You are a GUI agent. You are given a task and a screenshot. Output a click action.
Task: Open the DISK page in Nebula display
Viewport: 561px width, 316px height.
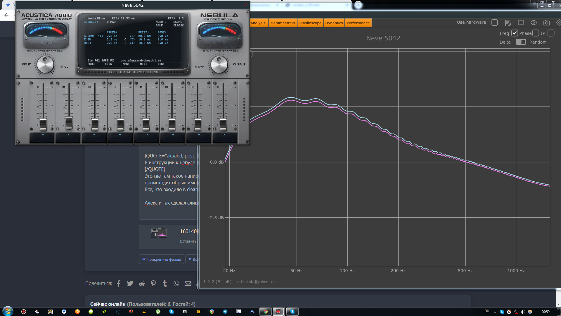click(161, 64)
